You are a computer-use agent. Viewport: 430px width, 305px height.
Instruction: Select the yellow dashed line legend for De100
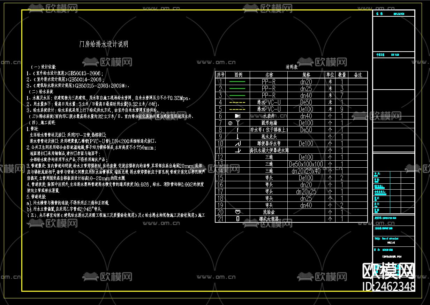[x=237, y=109]
